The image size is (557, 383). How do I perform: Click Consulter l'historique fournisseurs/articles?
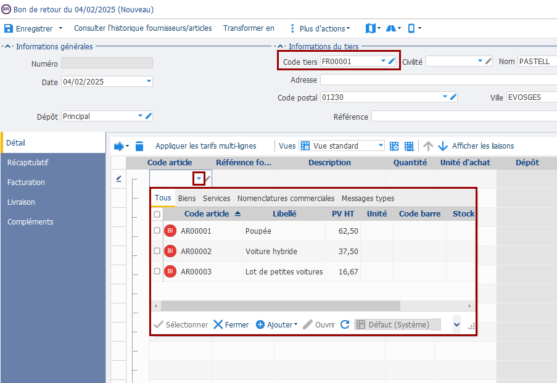coord(143,28)
